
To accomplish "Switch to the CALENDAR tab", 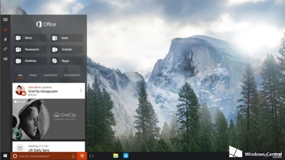I will 50,75.
